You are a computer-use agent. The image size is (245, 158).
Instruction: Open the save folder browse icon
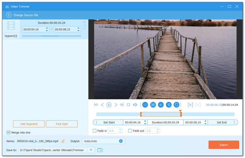(100, 150)
